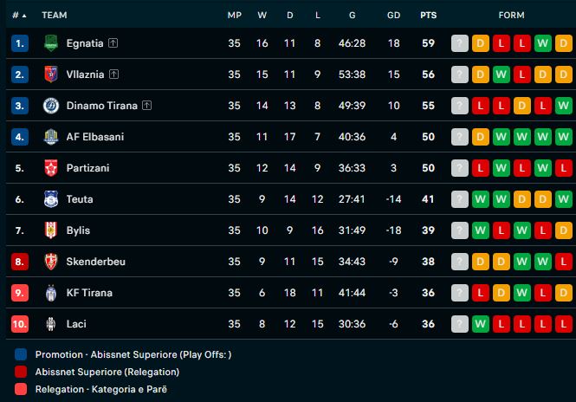Sort standings by GD column header

click(x=393, y=15)
